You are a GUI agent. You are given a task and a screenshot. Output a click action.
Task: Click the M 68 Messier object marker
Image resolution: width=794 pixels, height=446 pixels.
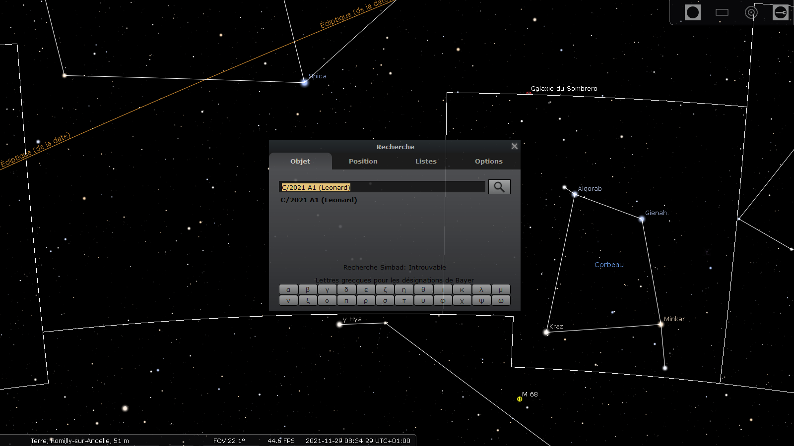coord(519,398)
